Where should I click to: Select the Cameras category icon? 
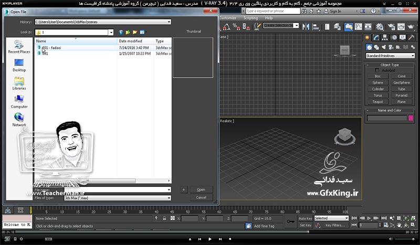click(x=391, y=47)
